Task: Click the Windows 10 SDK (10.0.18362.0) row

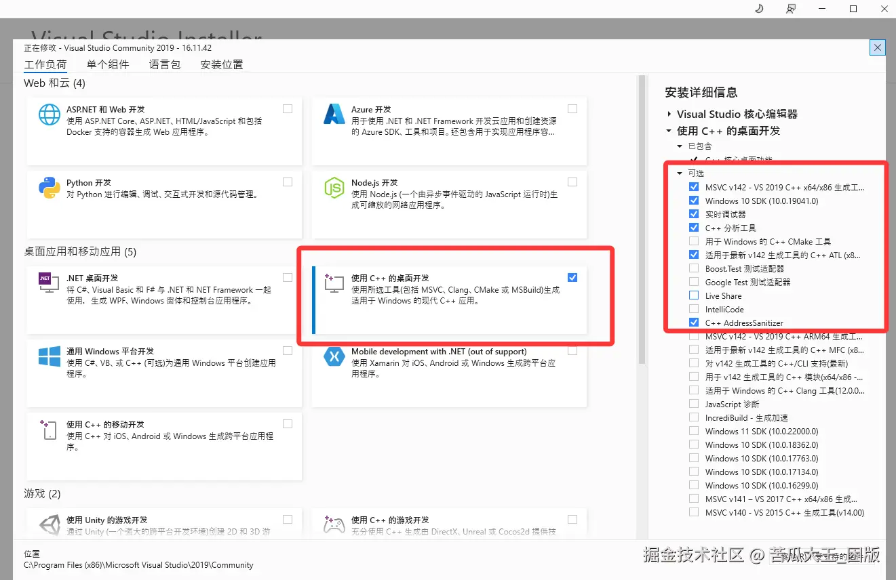Action: click(762, 444)
